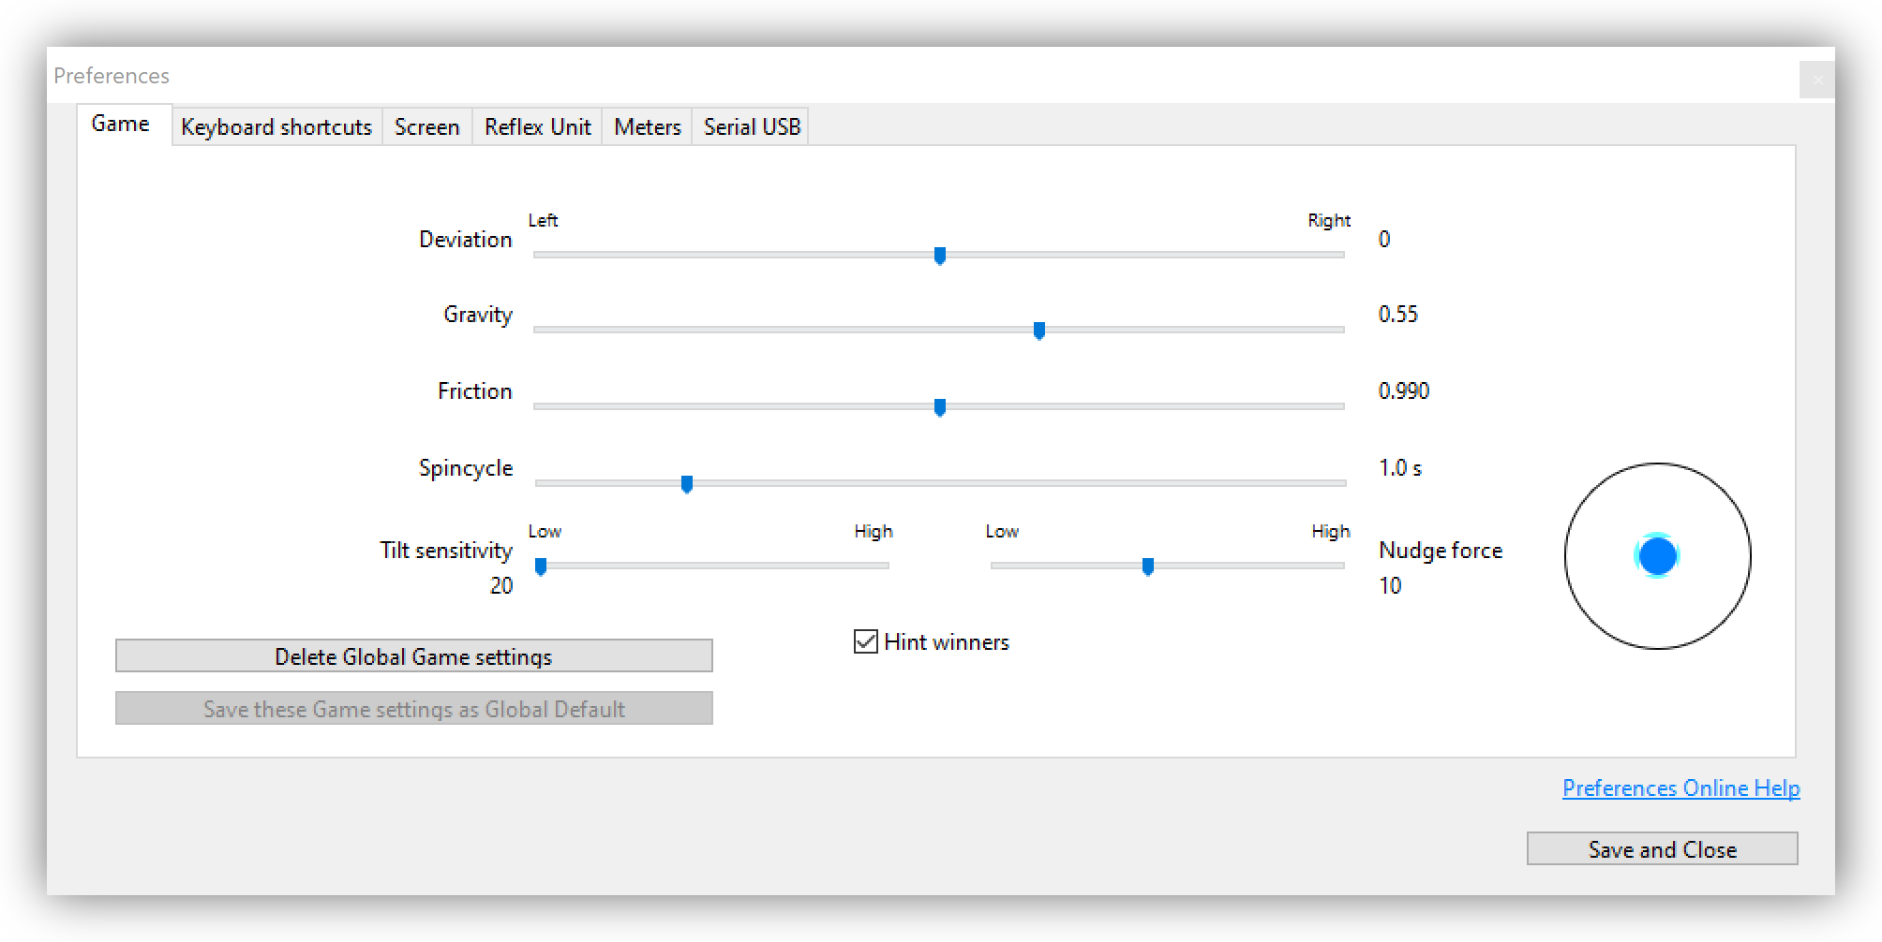Click the Right label above Deviation slider
1882x942 pixels.
[1329, 220]
